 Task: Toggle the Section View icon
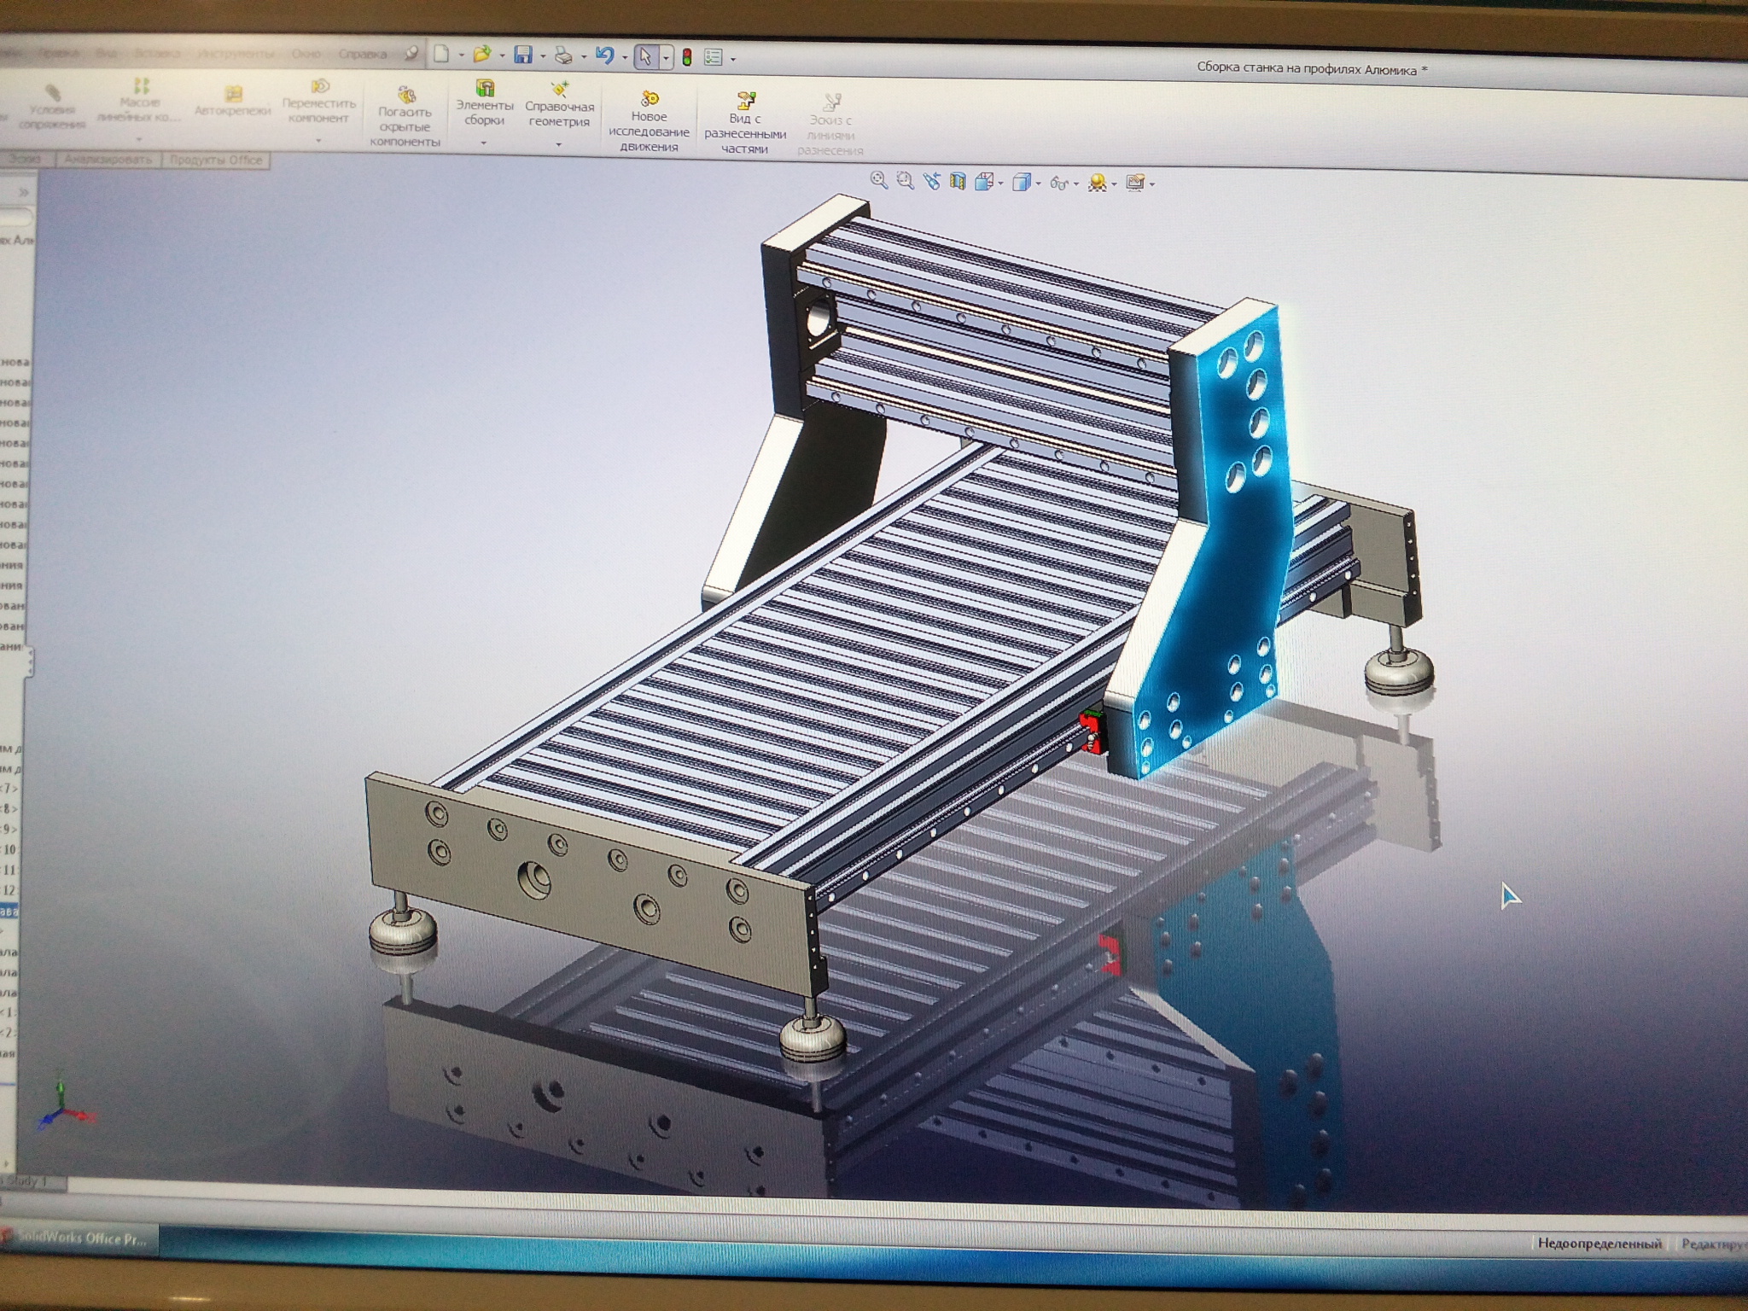point(958,181)
